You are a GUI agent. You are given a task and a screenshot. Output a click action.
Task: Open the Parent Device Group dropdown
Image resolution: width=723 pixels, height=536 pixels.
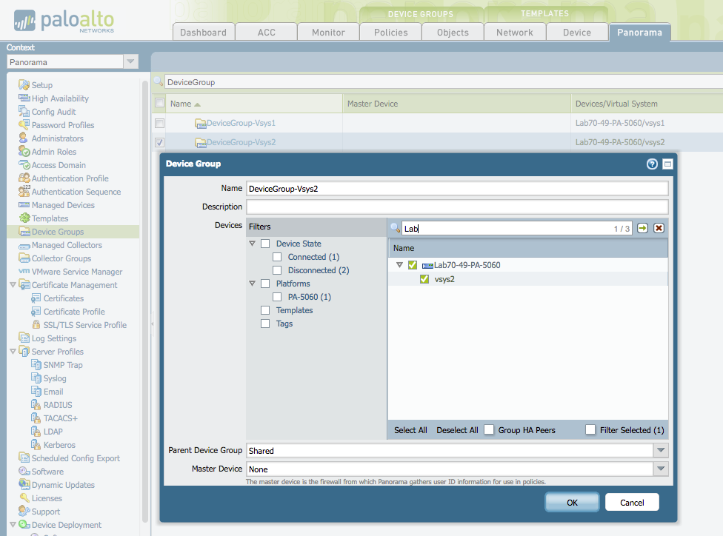click(x=659, y=450)
